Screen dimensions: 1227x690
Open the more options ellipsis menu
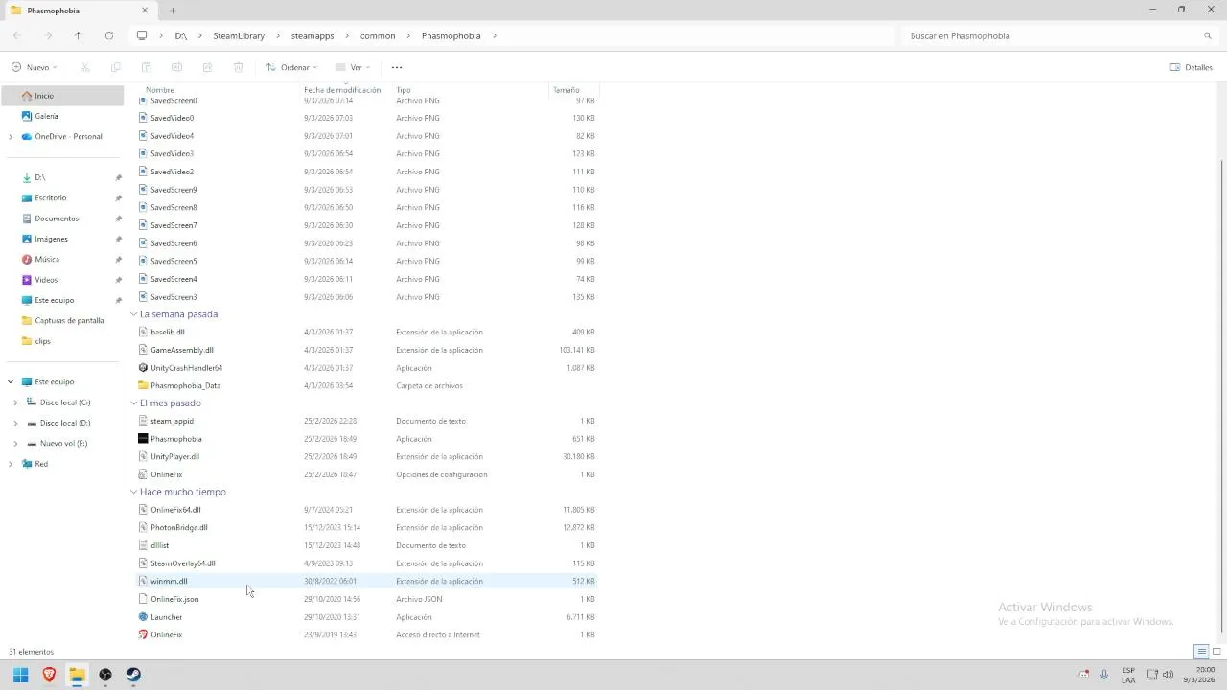pos(397,67)
